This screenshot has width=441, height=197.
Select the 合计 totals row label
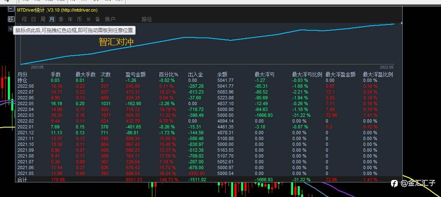click(22, 180)
